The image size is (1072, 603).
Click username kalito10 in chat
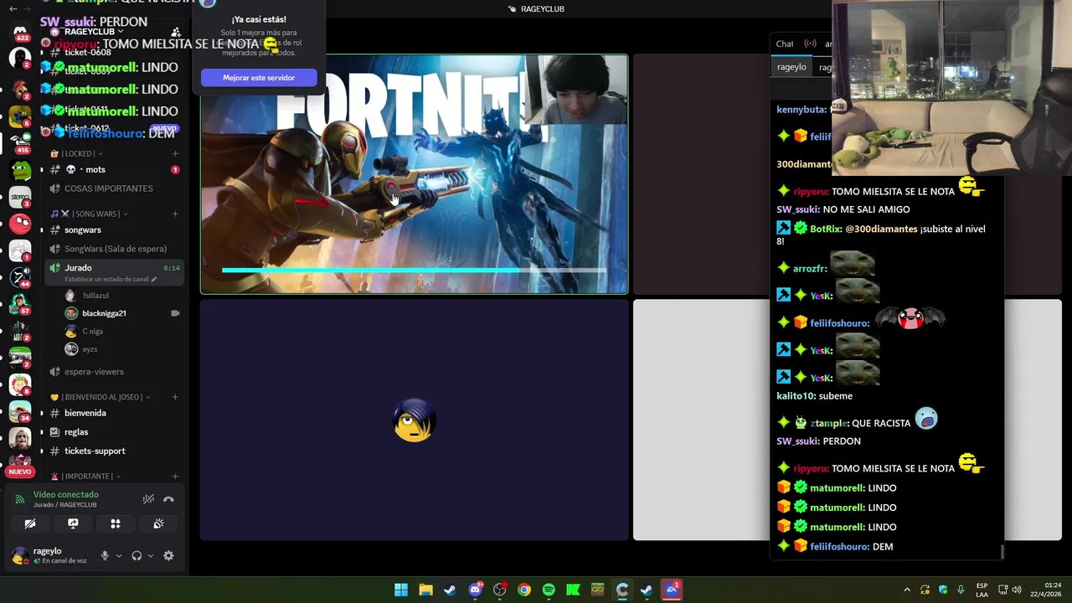click(x=796, y=396)
